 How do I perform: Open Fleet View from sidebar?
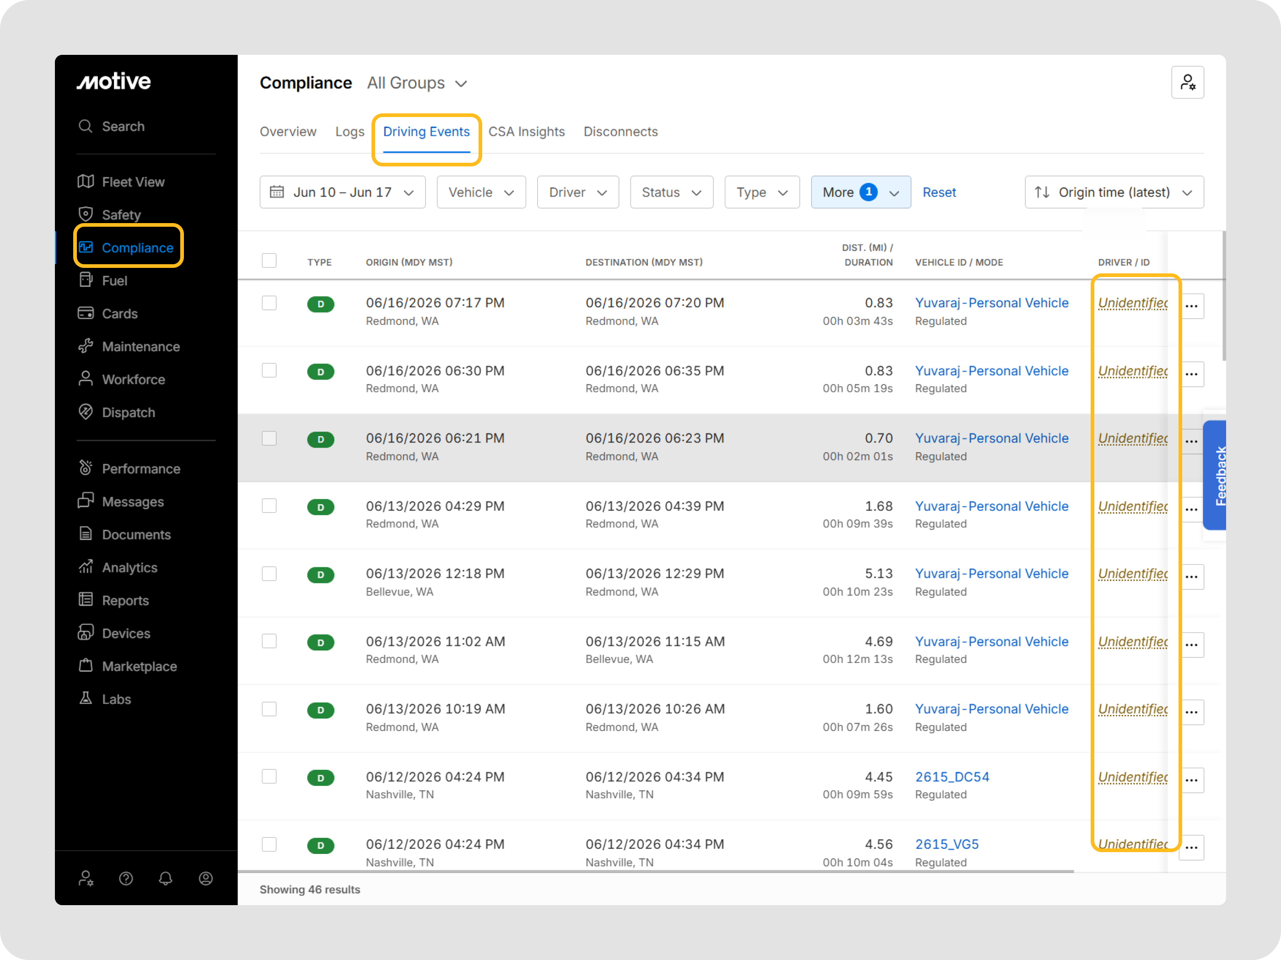click(x=122, y=181)
